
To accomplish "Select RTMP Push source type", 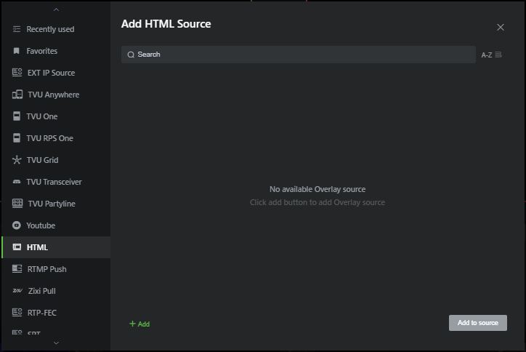I will click(56, 269).
